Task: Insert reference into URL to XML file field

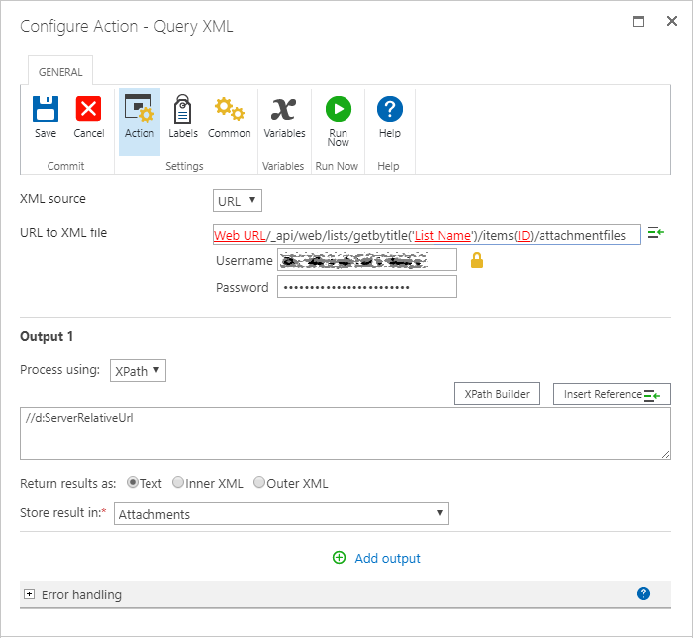Action: [x=655, y=232]
